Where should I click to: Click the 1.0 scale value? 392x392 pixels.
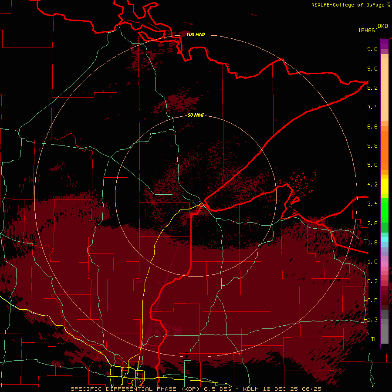coord(372,262)
